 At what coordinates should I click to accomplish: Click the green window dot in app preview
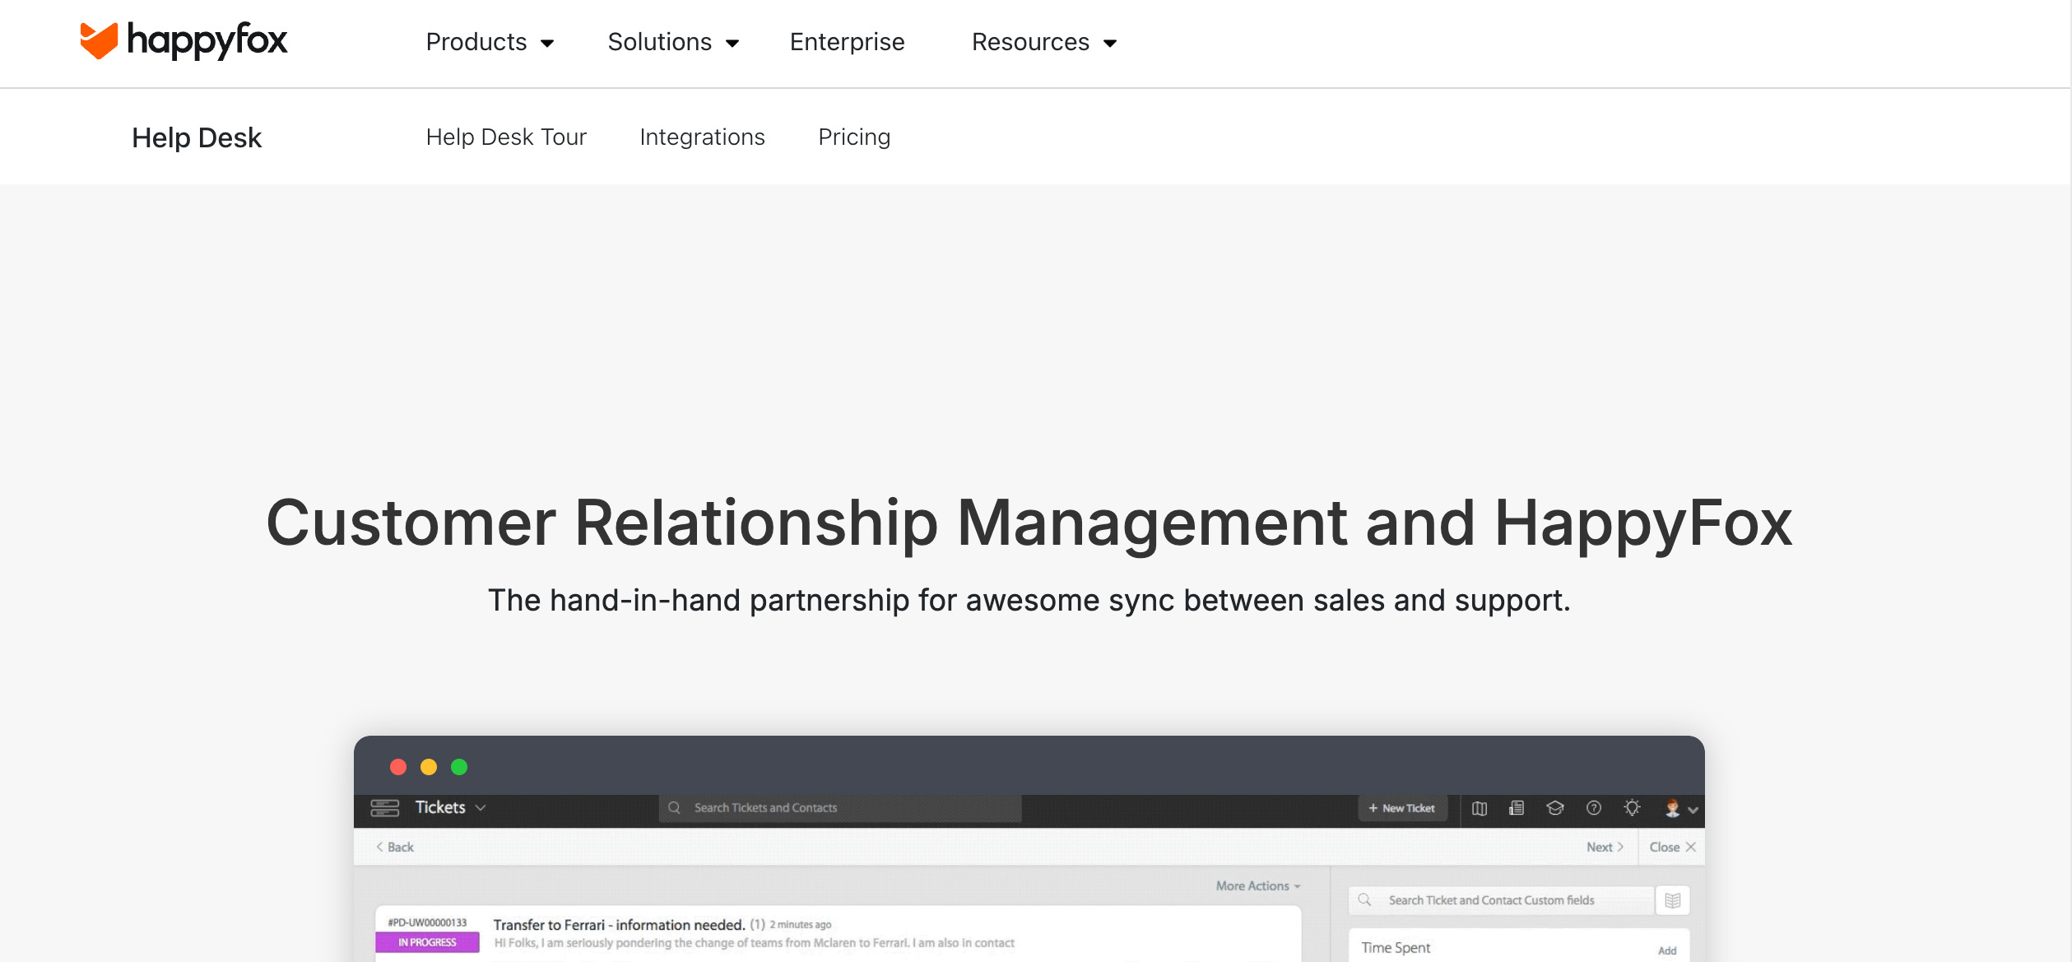pyautogui.click(x=459, y=767)
